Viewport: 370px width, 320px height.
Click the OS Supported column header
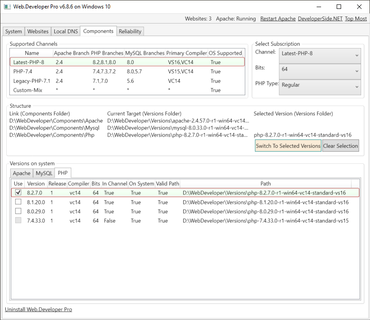click(225, 53)
